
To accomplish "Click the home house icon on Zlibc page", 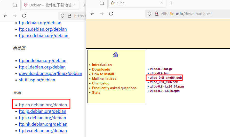I will [x=116, y=55].
